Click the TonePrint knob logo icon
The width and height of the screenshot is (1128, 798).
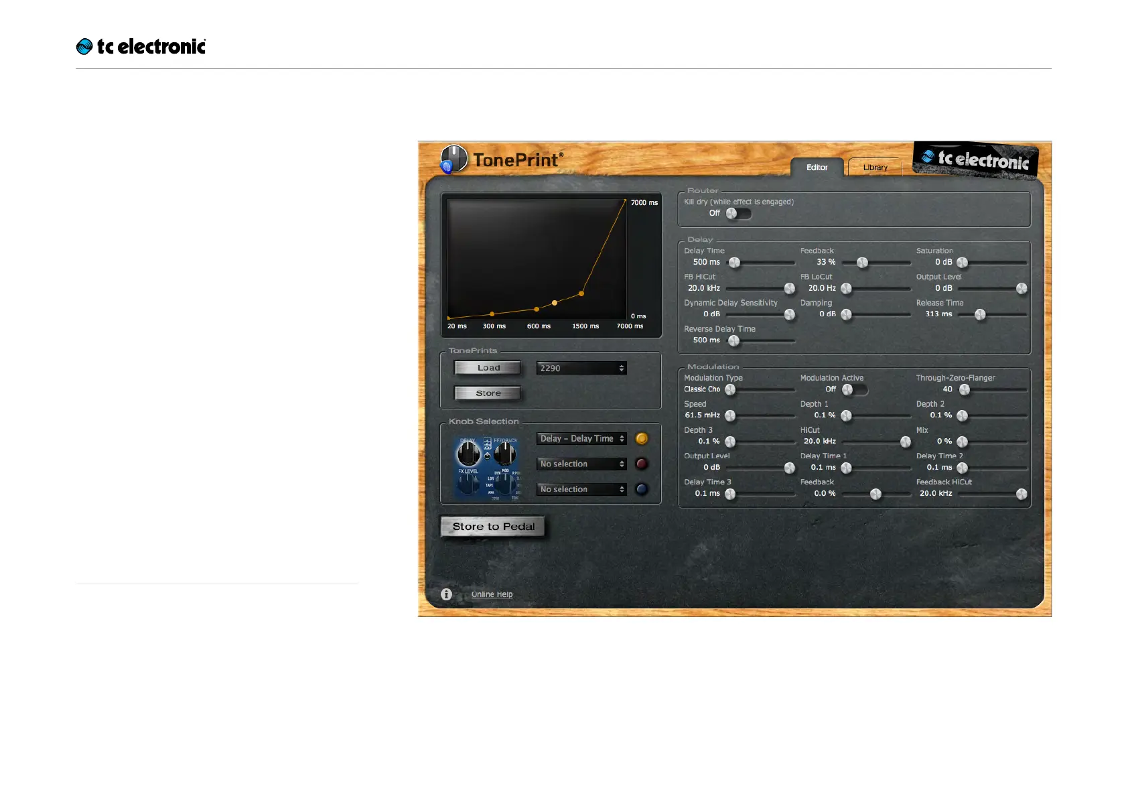(453, 159)
